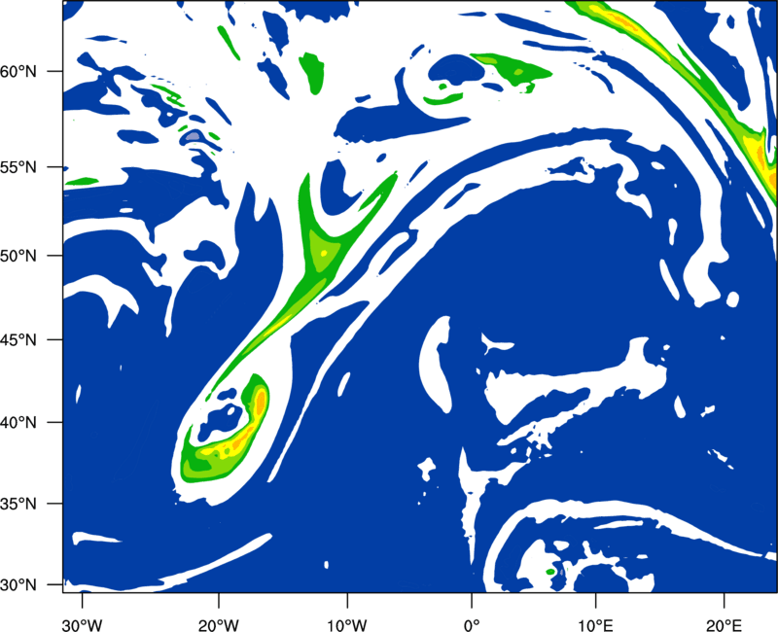Click the 10°E longitude label
Viewport: 778px width, 632px height.
tap(595, 625)
